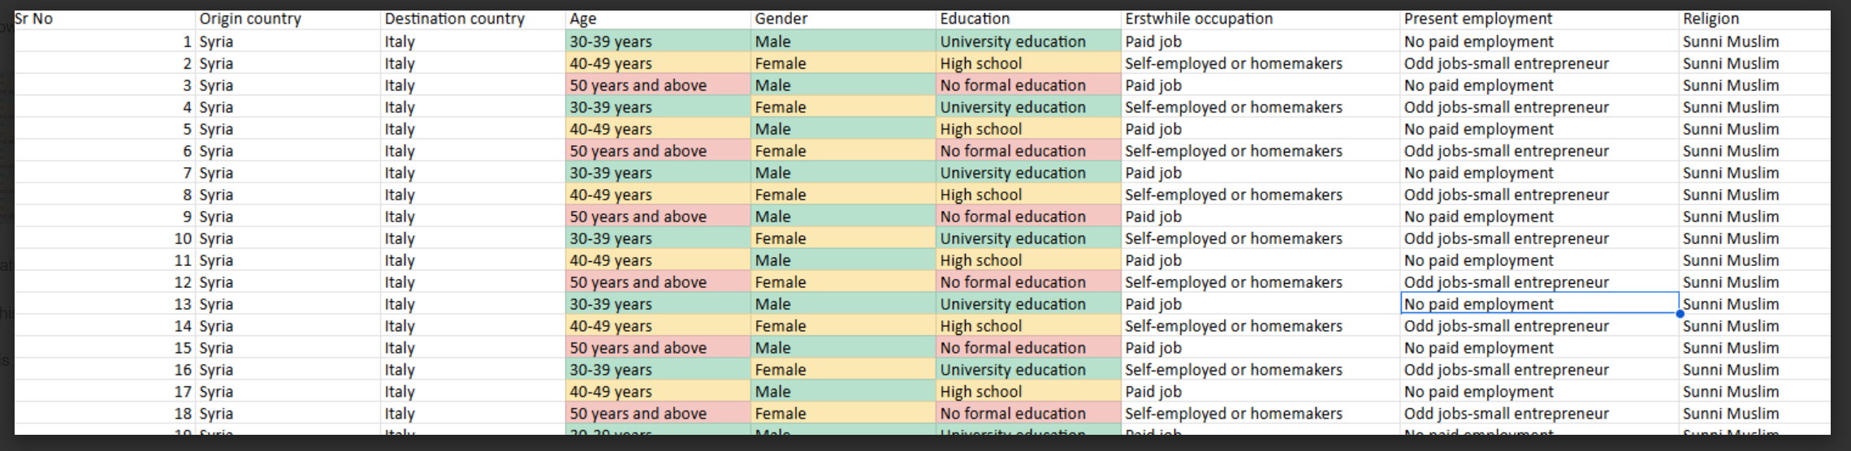This screenshot has width=1851, height=451.
Task: Select row 13 No paid employment cell
Action: coord(1540,303)
